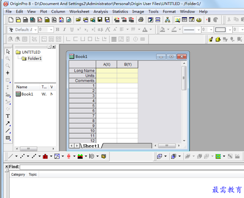Create a New Worksheet from toolbar
244x198 pixels.
coord(25,20)
